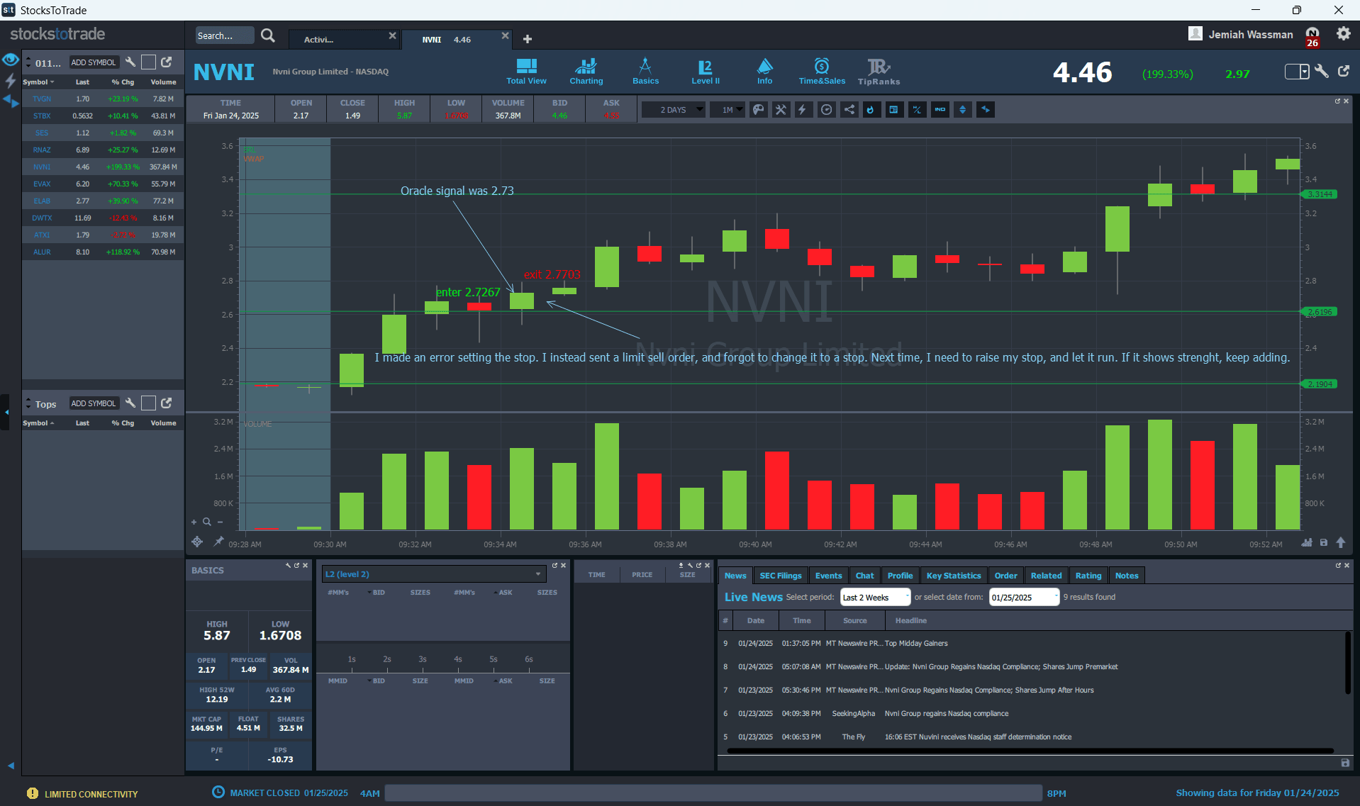Image resolution: width=1360 pixels, height=806 pixels.
Task: Pop out the NVNI main panel
Action: tap(1344, 71)
